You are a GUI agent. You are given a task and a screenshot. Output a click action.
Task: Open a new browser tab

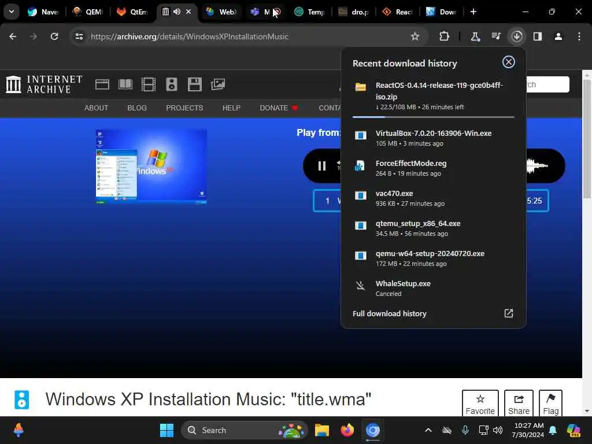(x=473, y=12)
